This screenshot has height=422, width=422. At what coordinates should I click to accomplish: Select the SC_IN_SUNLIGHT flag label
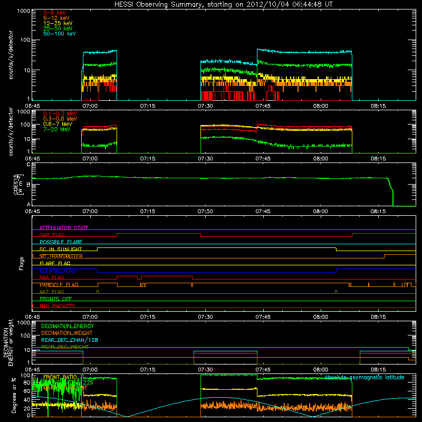click(x=61, y=249)
